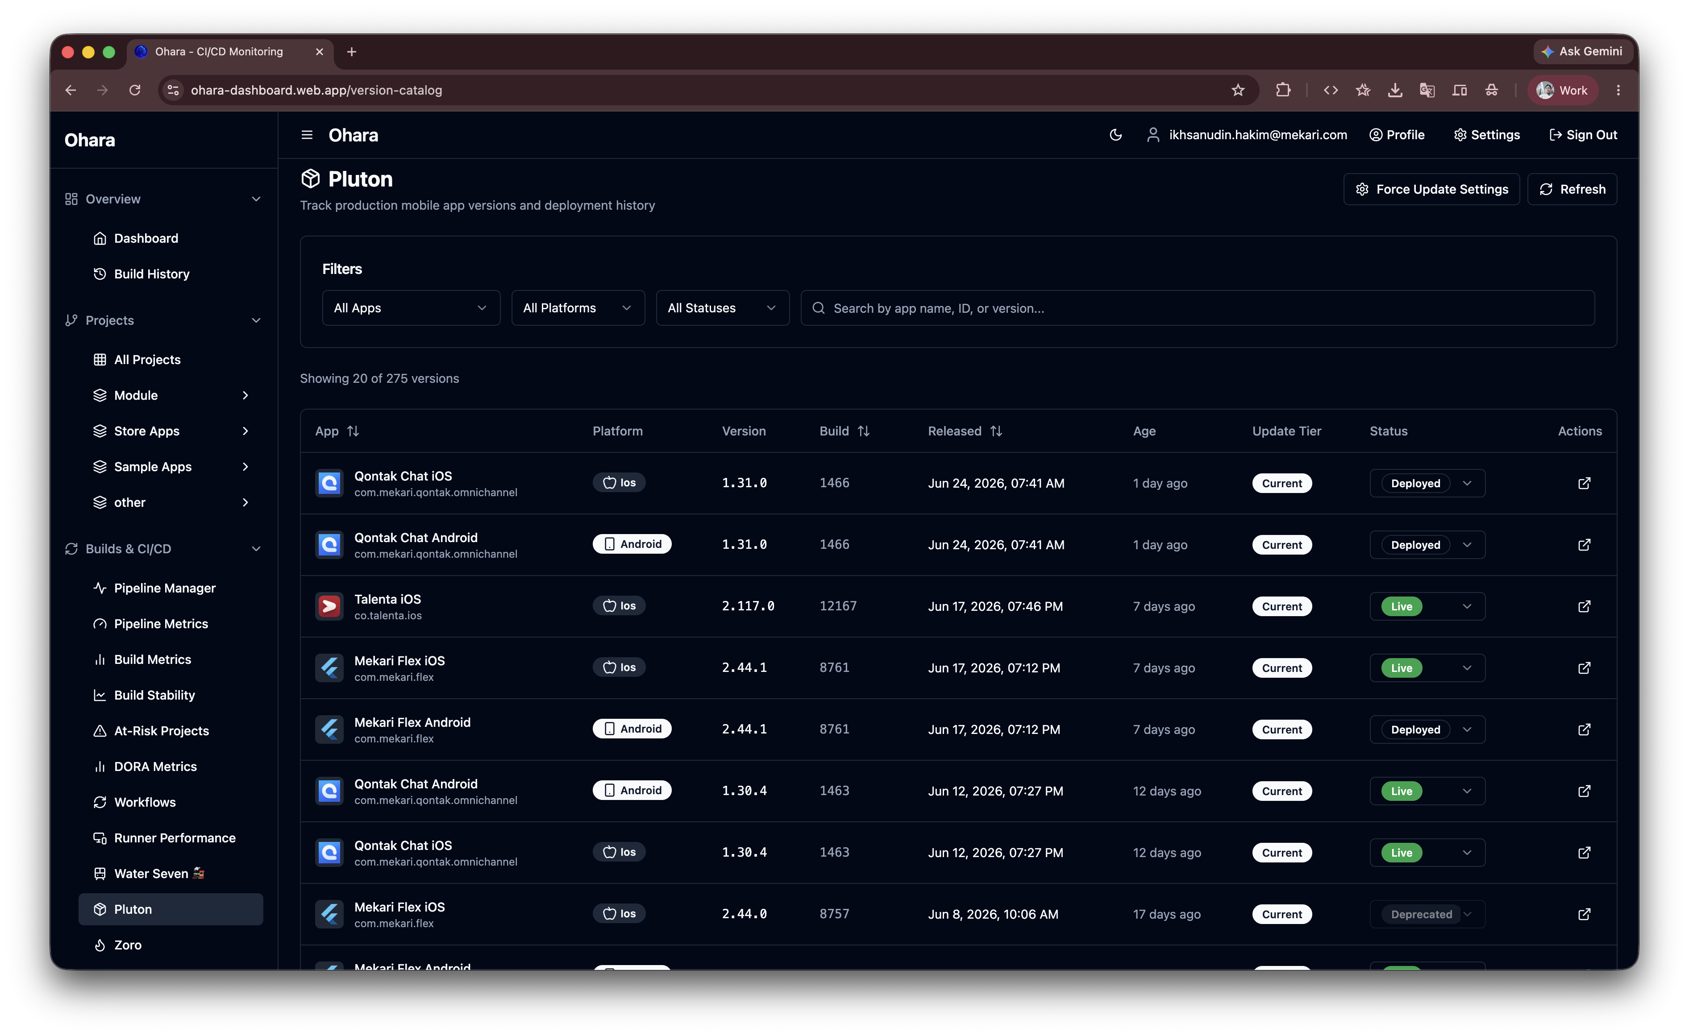This screenshot has width=1689, height=1036.
Task: Click build number 12167
Action: [x=838, y=606]
